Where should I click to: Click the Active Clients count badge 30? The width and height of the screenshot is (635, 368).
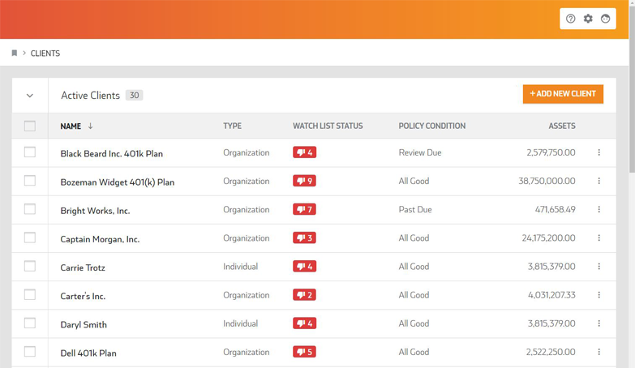134,95
